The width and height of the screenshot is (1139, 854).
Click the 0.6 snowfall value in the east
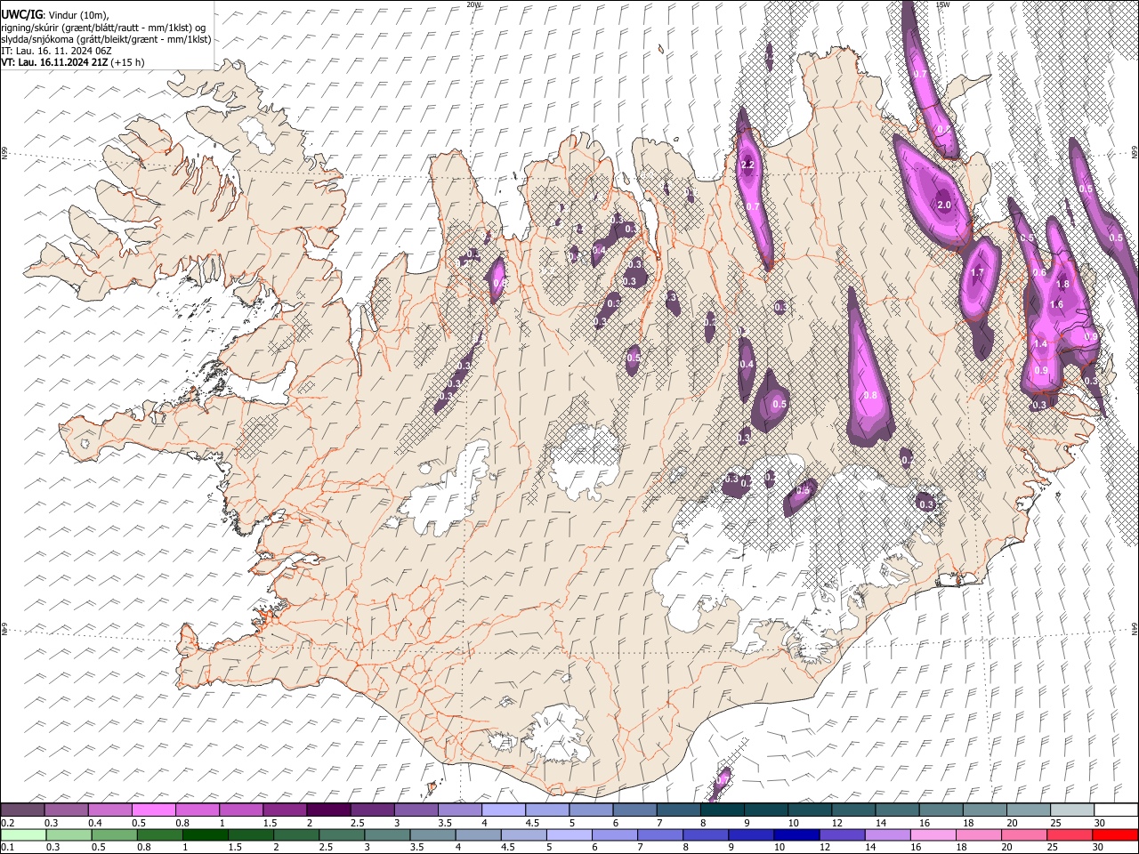[x=1039, y=273]
